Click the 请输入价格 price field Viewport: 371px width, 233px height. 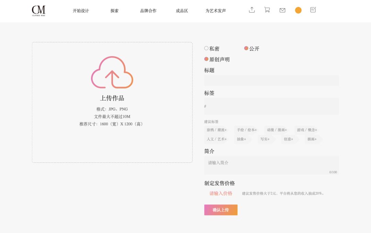tap(221, 193)
